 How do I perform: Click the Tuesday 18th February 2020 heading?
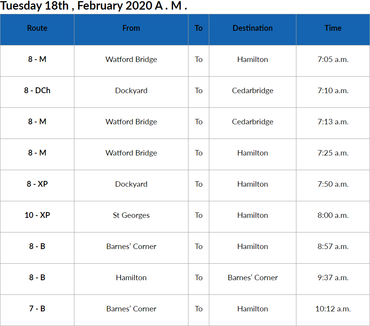[94, 7]
